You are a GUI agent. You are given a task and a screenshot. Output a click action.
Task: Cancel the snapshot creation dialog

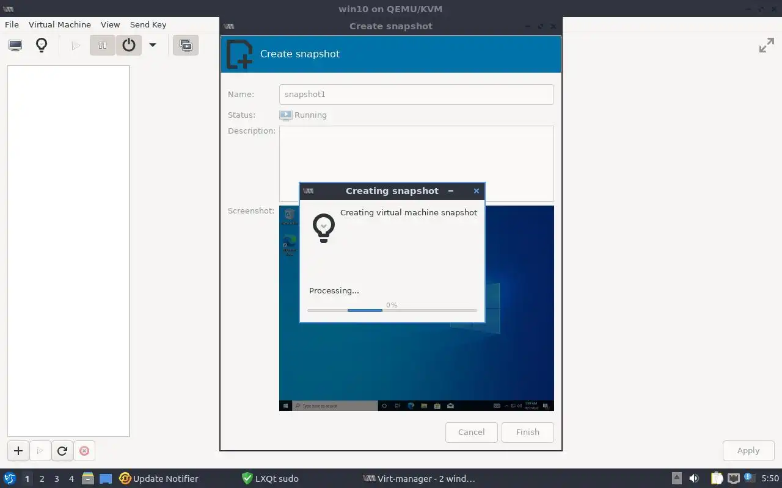point(471,432)
